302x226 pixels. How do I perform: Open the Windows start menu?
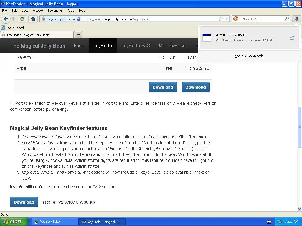14,222
